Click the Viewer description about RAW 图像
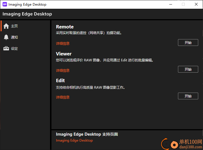This screenshot has height=150, width=203. (105, 60)
